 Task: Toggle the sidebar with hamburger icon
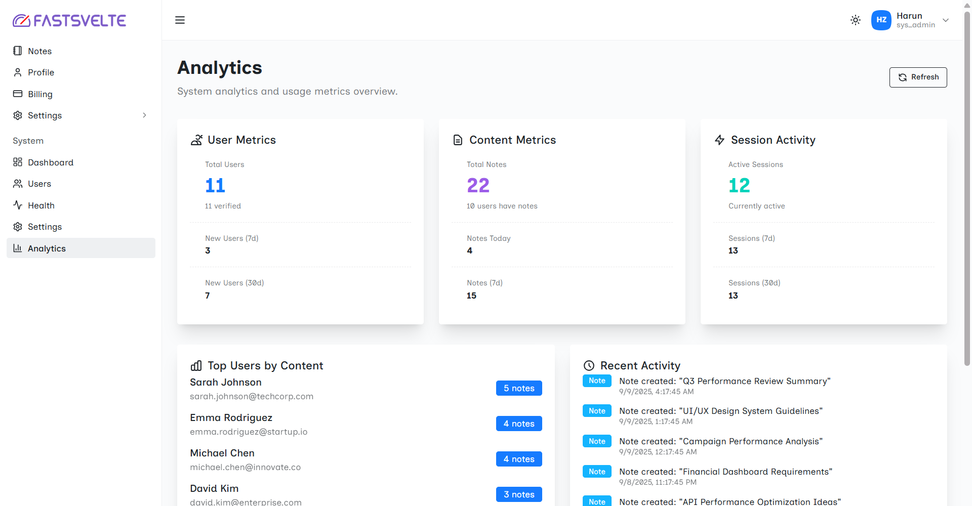(180, 20)
